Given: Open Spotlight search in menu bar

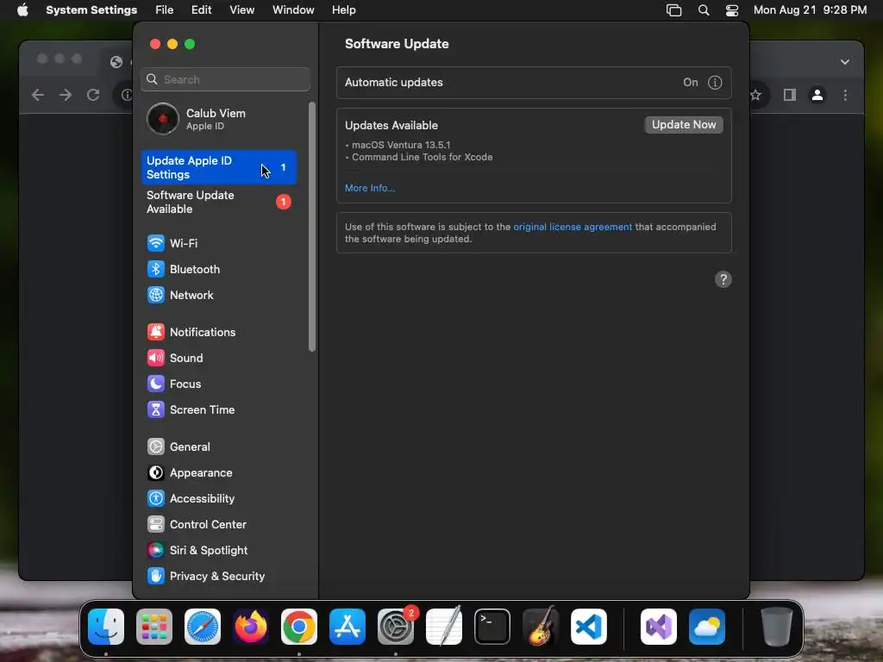Looking at the screenshot, I should [x=704, y=10].
